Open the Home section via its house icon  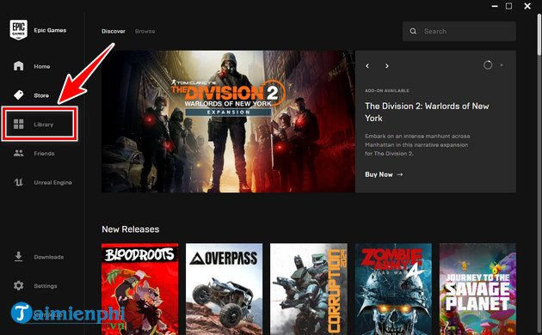tap(18, 66)
